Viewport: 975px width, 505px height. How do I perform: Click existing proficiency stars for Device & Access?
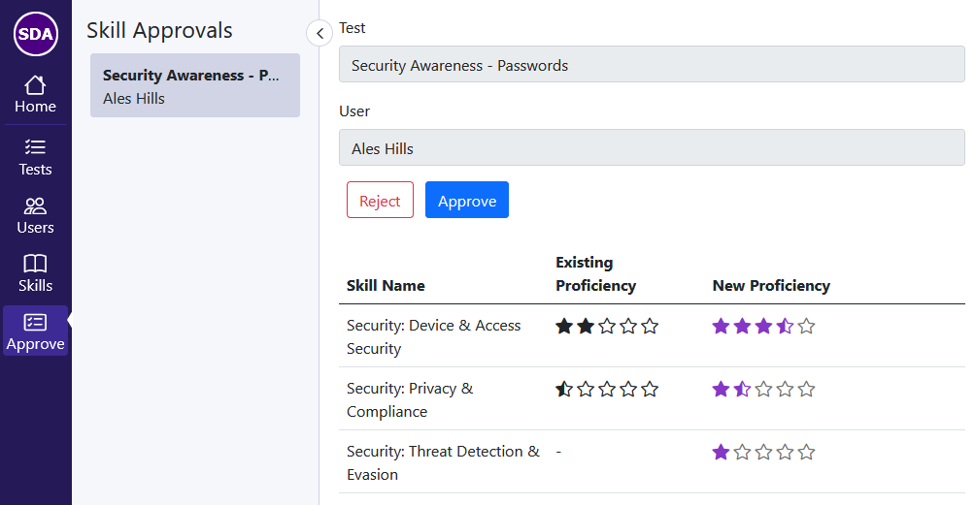coord(607,327)
